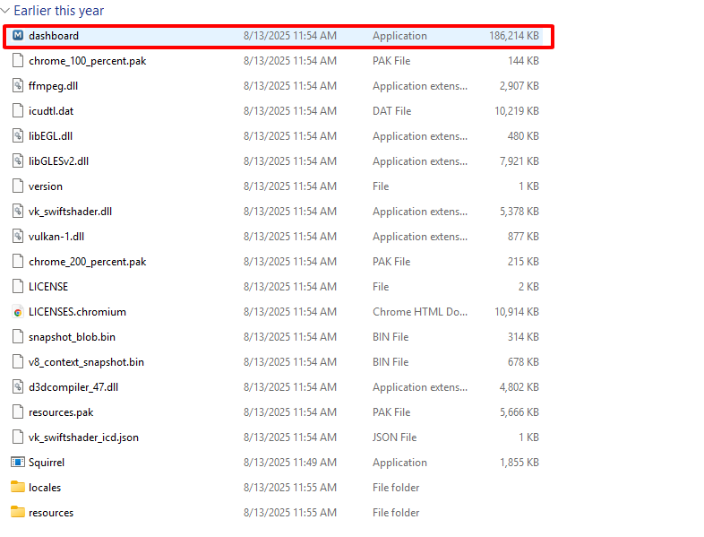The width and height of the screenshot is (704, 537).
Task: Select the icudtl.dat file name
Action: click(x=51, y=111)
